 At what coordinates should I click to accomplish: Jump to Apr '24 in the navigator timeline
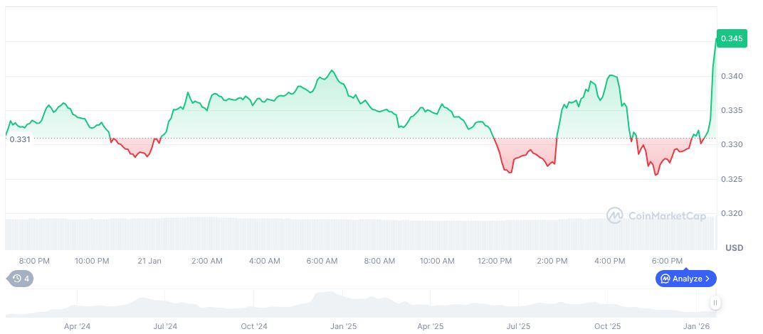click(x=77, y=326)
